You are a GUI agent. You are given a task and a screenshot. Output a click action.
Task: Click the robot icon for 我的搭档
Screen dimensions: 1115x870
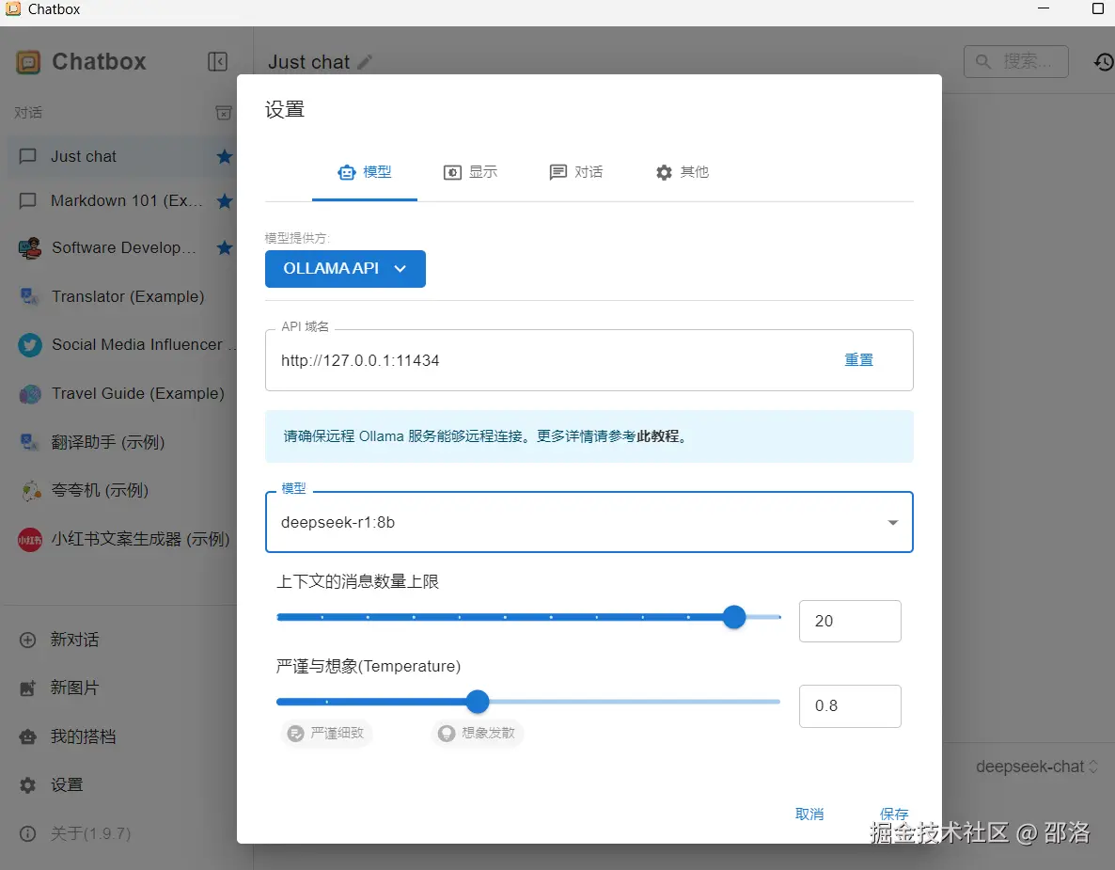point(27,737)
